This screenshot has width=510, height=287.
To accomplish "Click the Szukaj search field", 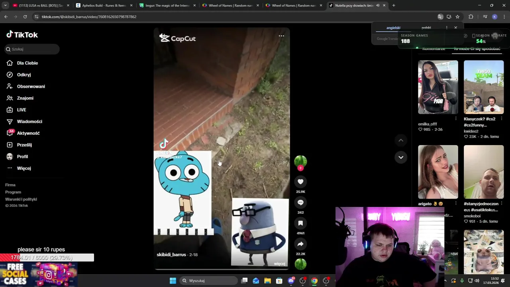I will pyautogui.click(x=32, y=49).
